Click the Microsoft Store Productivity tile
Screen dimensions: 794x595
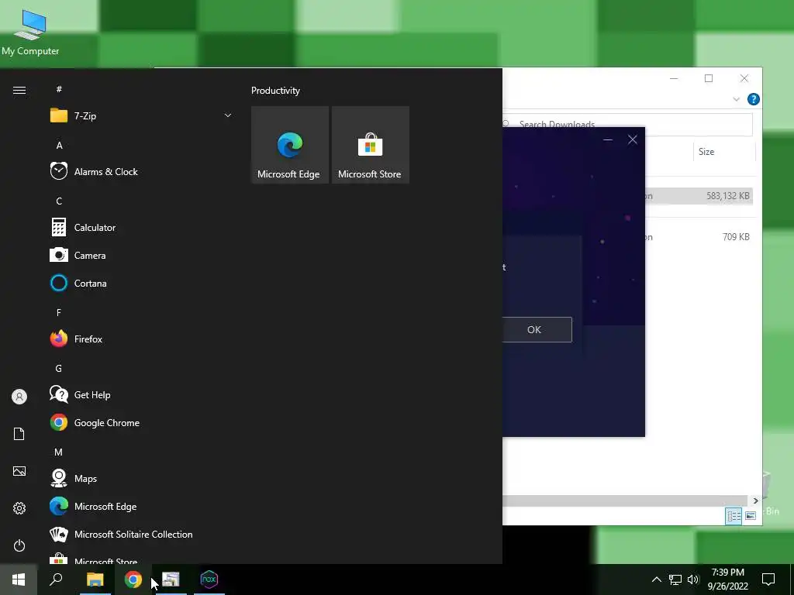[x=370, y=145]
